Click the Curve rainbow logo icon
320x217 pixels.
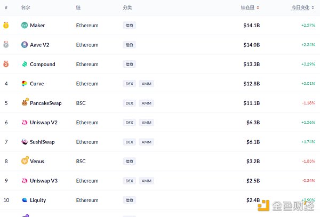[x=25, y=84]
